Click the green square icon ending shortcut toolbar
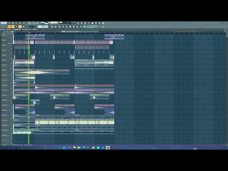This screenshot has width=228, height=171. click(x=84, y=27)
